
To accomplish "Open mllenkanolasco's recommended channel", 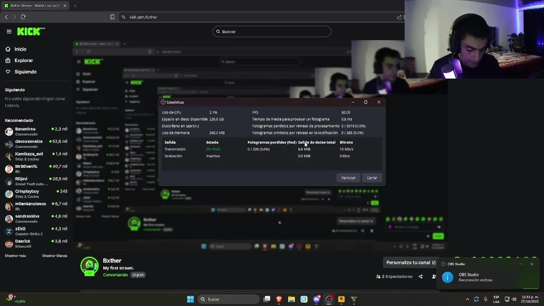I will pyautogui.click(x=36, y=206).
